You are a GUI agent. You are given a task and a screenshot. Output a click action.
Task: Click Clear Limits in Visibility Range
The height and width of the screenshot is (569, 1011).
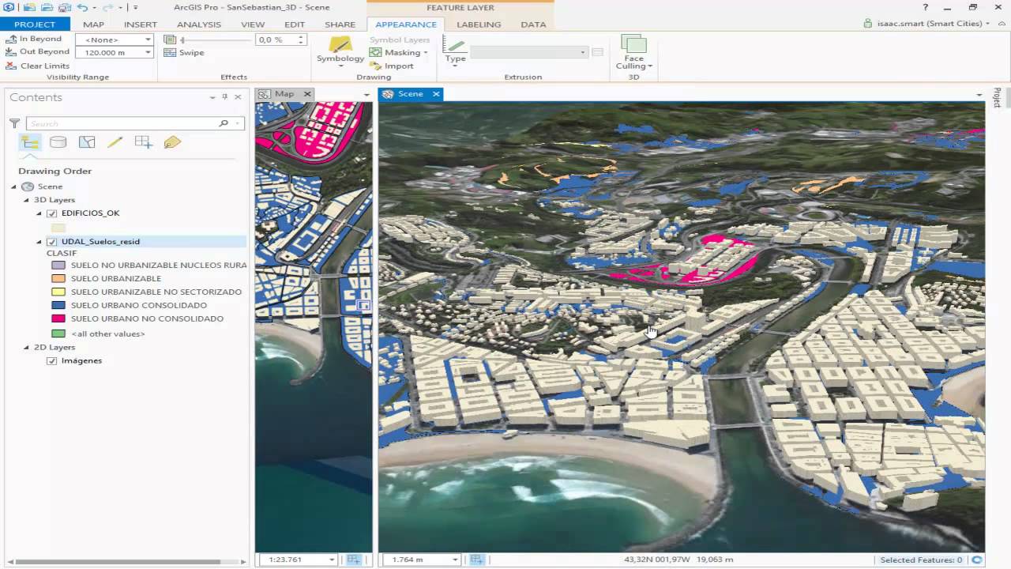point(37,66)
